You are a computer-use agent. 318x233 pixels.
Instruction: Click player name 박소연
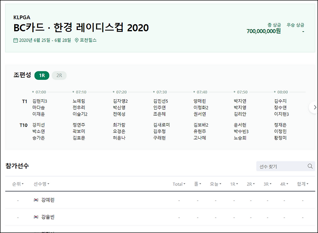click(38, 132)
